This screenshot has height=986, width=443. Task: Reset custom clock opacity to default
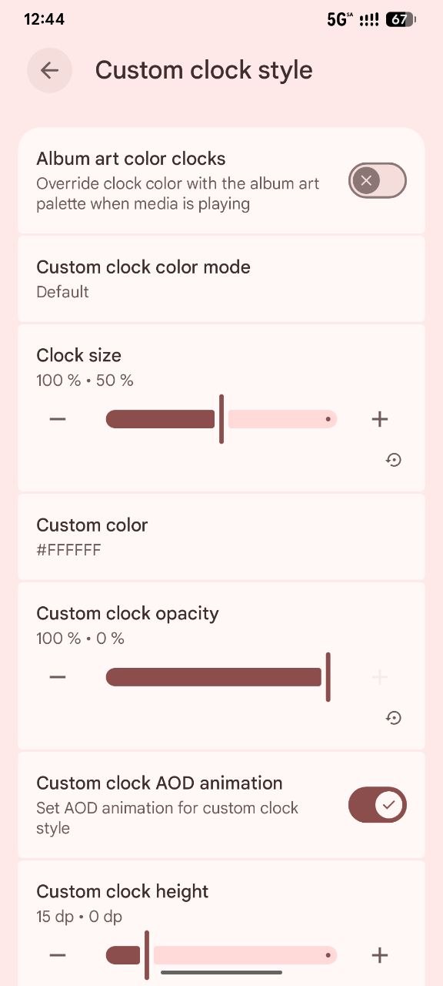coord(394,718)
